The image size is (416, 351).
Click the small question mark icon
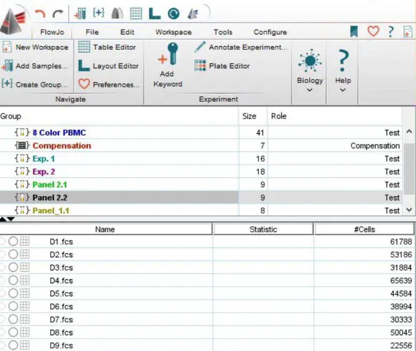390,32
